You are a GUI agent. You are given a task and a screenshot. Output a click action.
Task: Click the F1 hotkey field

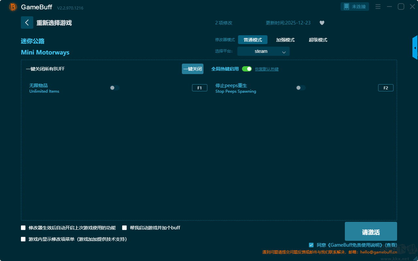click(x=200, y=88)
